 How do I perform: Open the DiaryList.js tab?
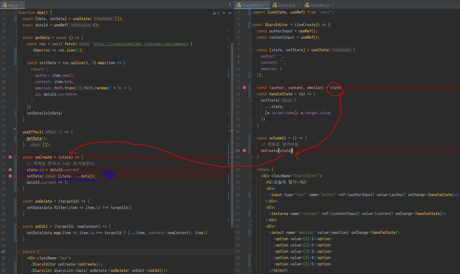point(286,5)
